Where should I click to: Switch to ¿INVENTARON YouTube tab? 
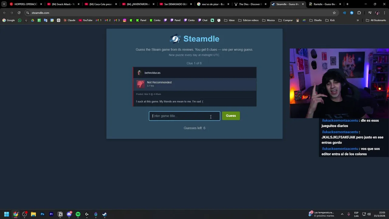138,4
